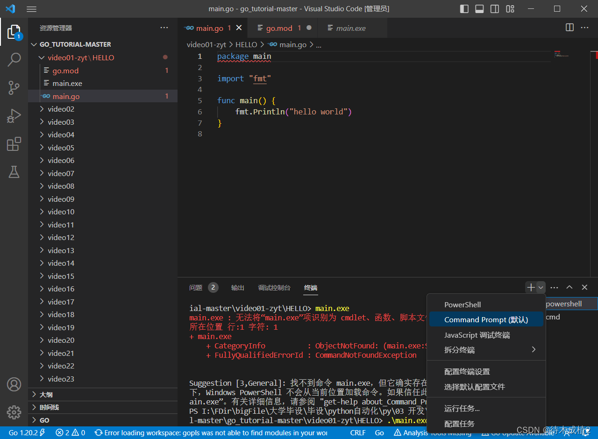
Task: Click video01-zyt breadcrumb segment
Action: (x=206, y=45)
